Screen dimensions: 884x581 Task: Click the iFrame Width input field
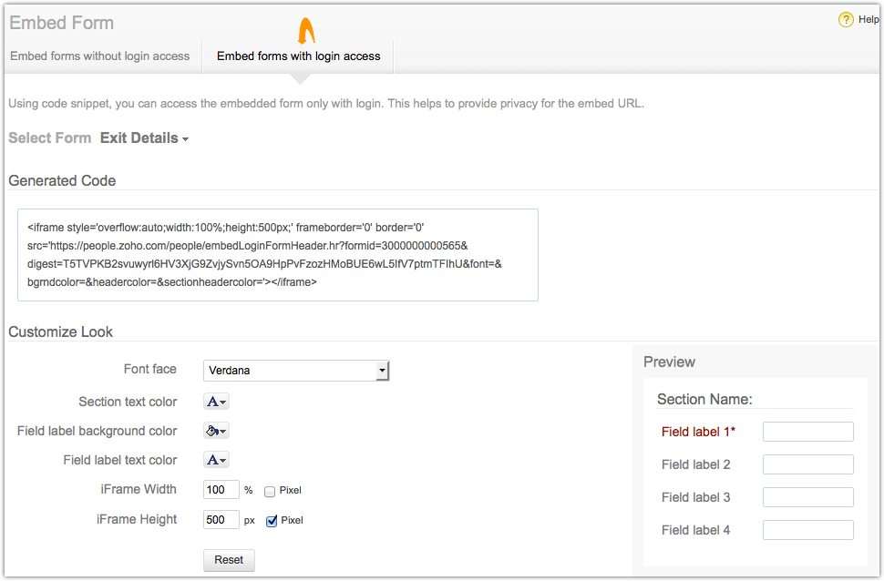[221, 490]
